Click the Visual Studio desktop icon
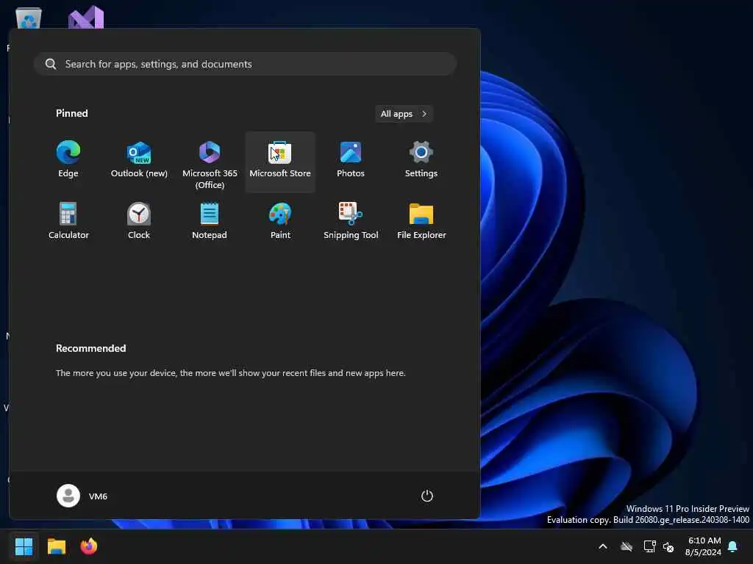This screenshot has width=753, height=564. click(86, 18)
